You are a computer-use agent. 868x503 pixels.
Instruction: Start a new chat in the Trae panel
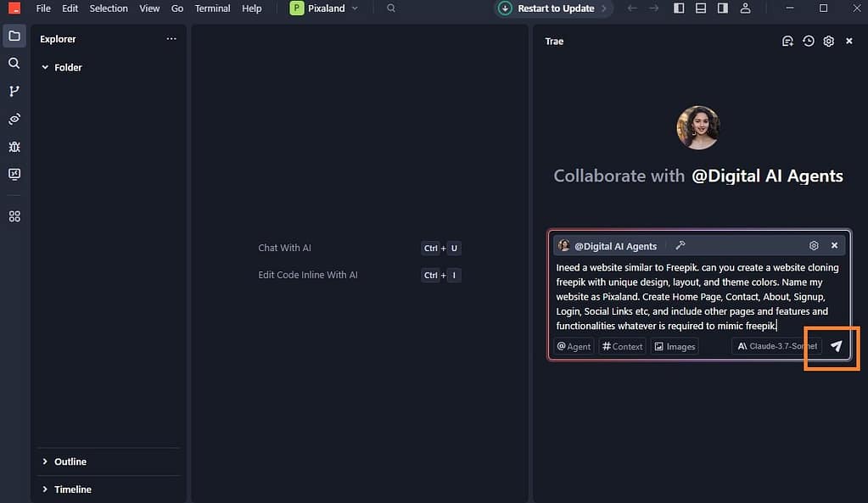click(787, 41)
